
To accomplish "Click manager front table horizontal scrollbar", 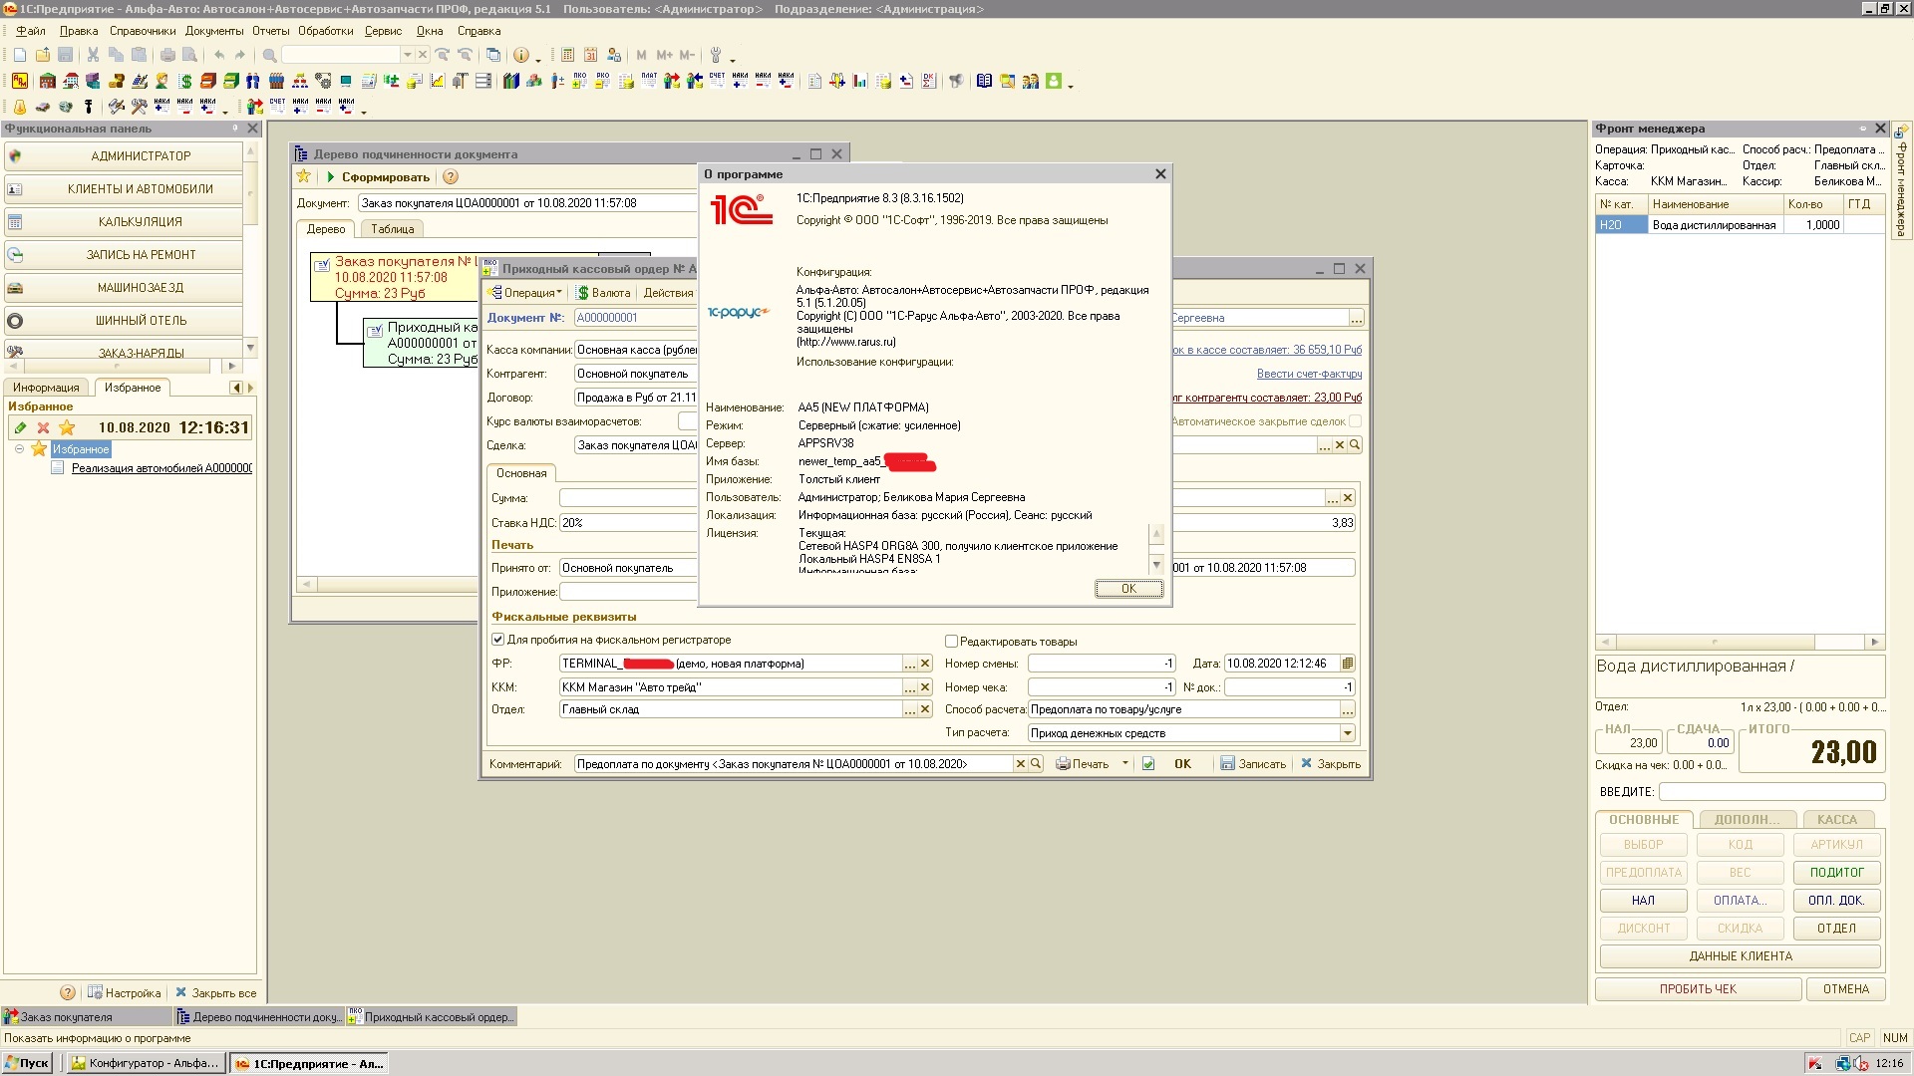I will pyautogui.click(x=1739, y=643).
